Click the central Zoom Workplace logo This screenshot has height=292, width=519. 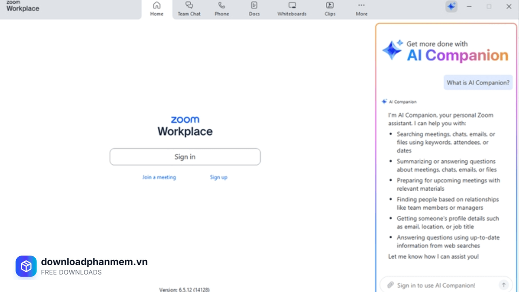coord(185,125)
